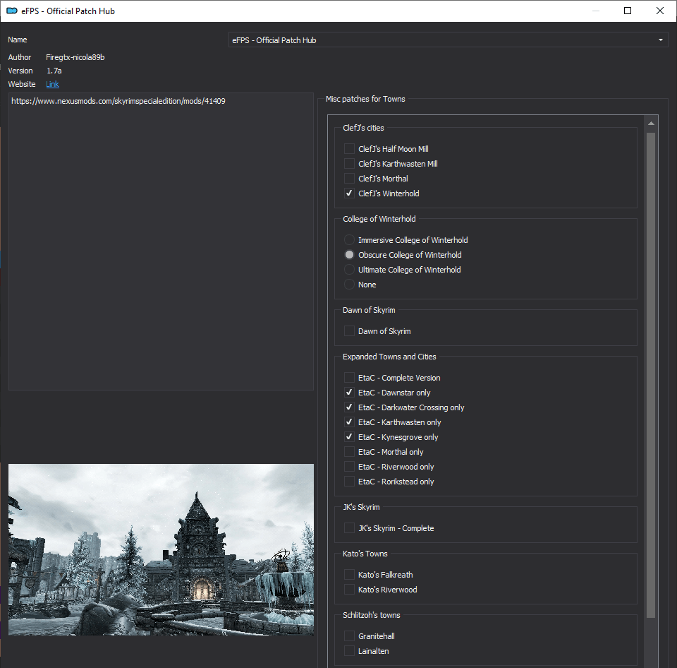
Task: Maximize the eFPS window
Action: (628, 11)
